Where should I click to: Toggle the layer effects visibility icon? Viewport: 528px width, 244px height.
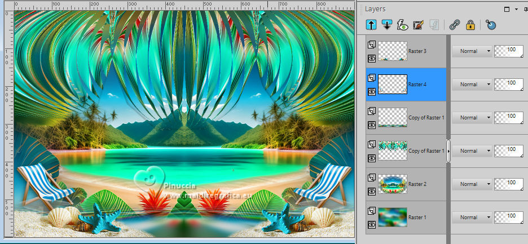(402, 25)
